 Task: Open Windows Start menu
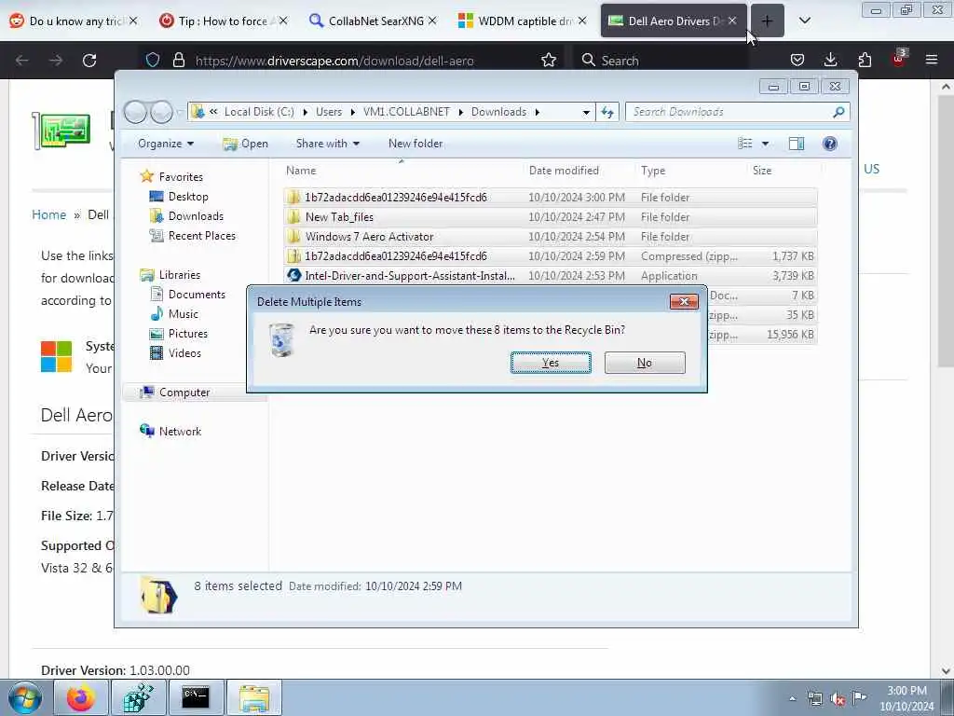tap(24, 697)
